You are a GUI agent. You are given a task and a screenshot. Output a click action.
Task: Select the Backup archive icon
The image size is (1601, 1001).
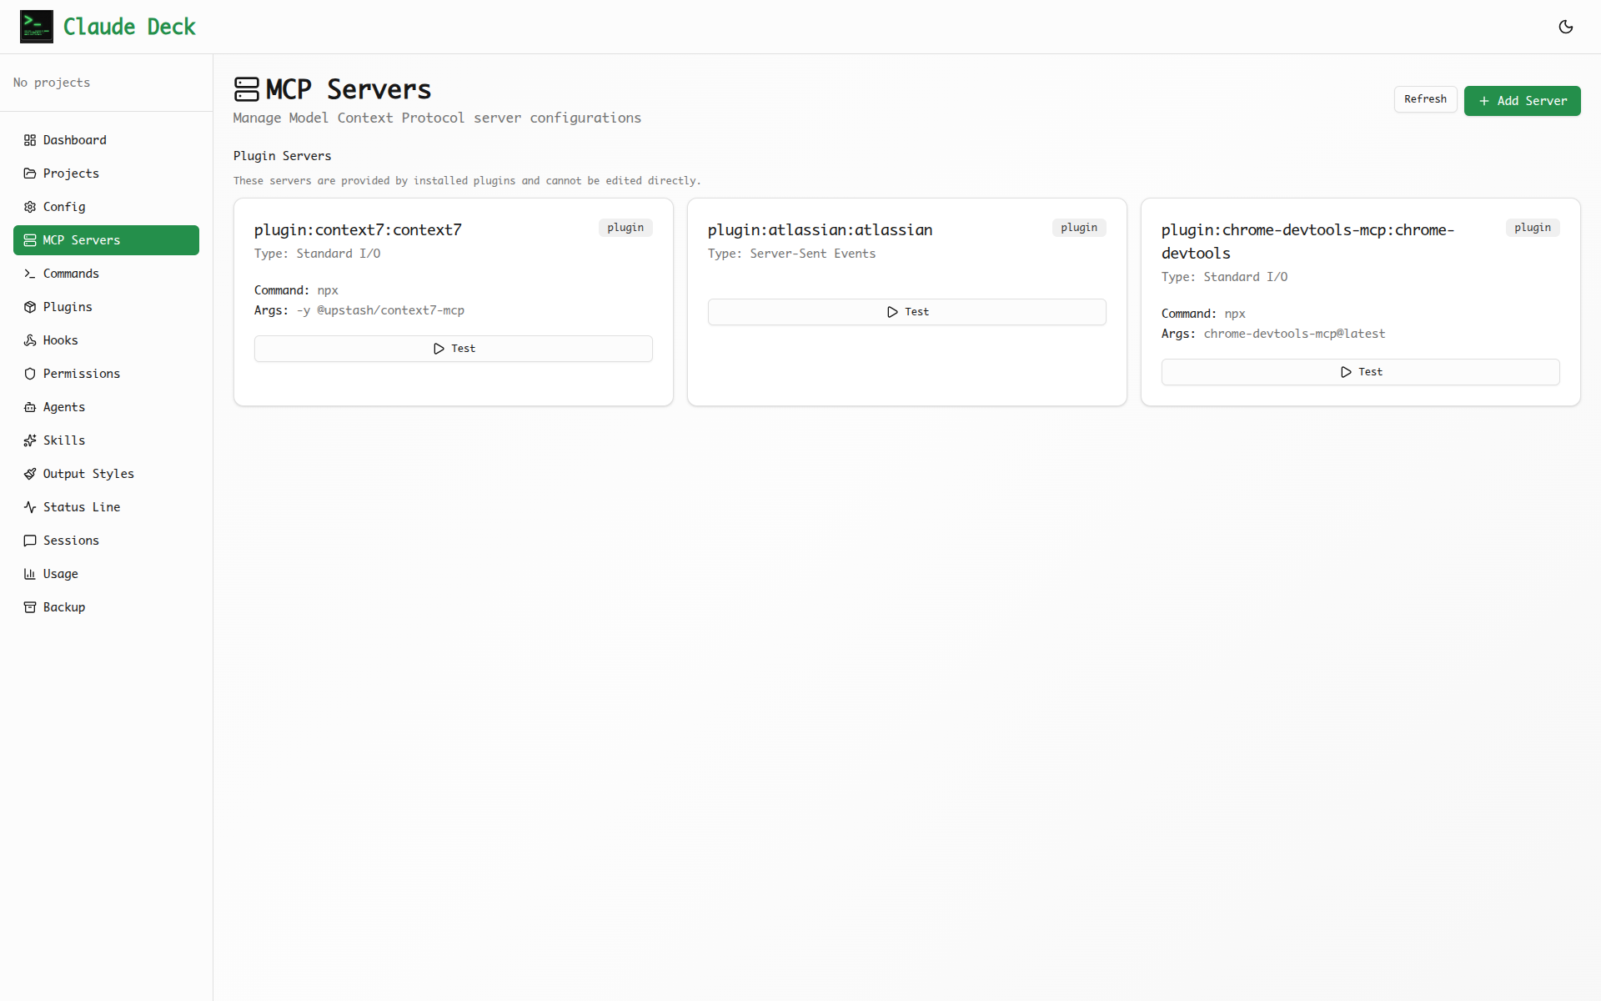(x=30, y=607)
